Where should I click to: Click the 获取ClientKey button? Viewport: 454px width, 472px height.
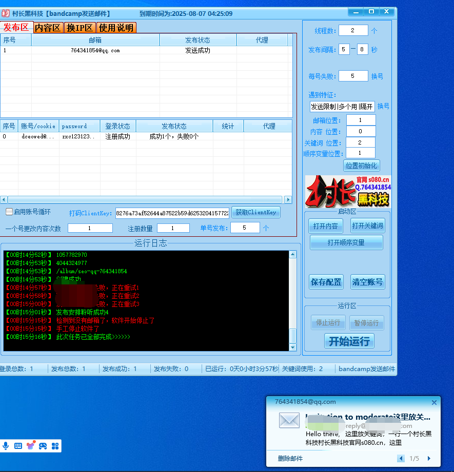click(x=256, y=212)
